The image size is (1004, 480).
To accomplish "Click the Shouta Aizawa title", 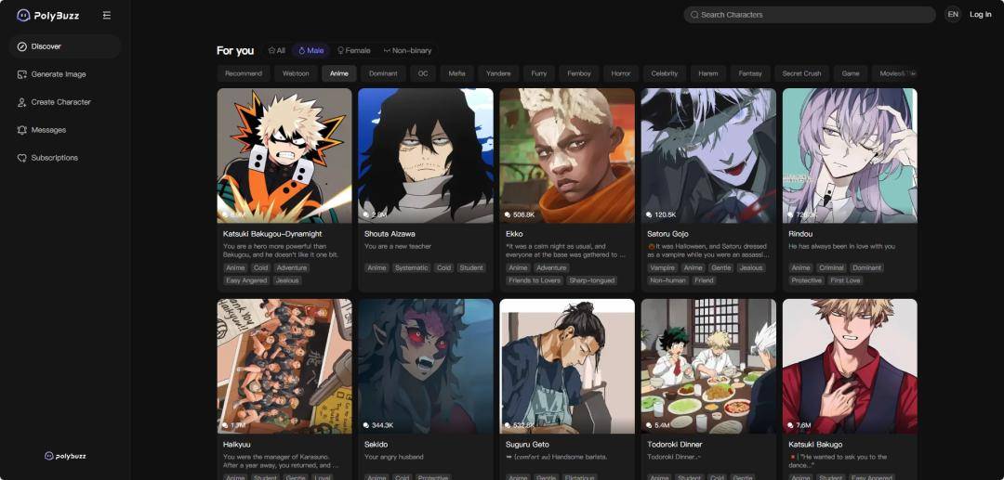I will pyautogui.click(x=390, y=234).
